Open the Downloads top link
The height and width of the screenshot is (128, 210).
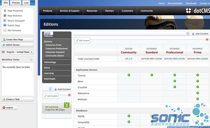point(191,3)
